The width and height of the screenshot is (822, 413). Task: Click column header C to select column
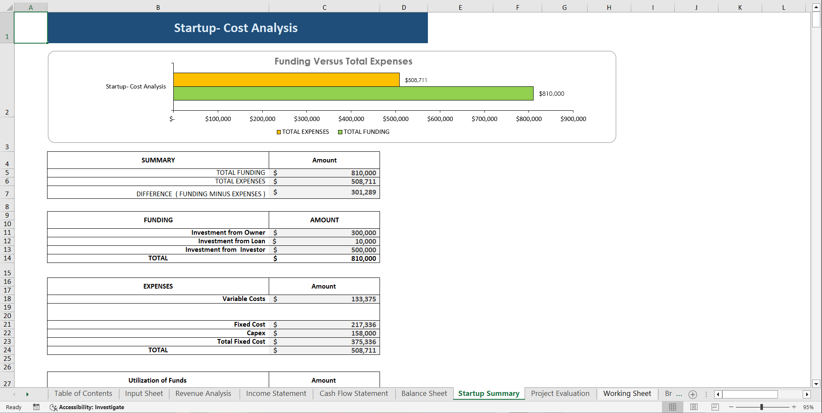pos(324,7)
